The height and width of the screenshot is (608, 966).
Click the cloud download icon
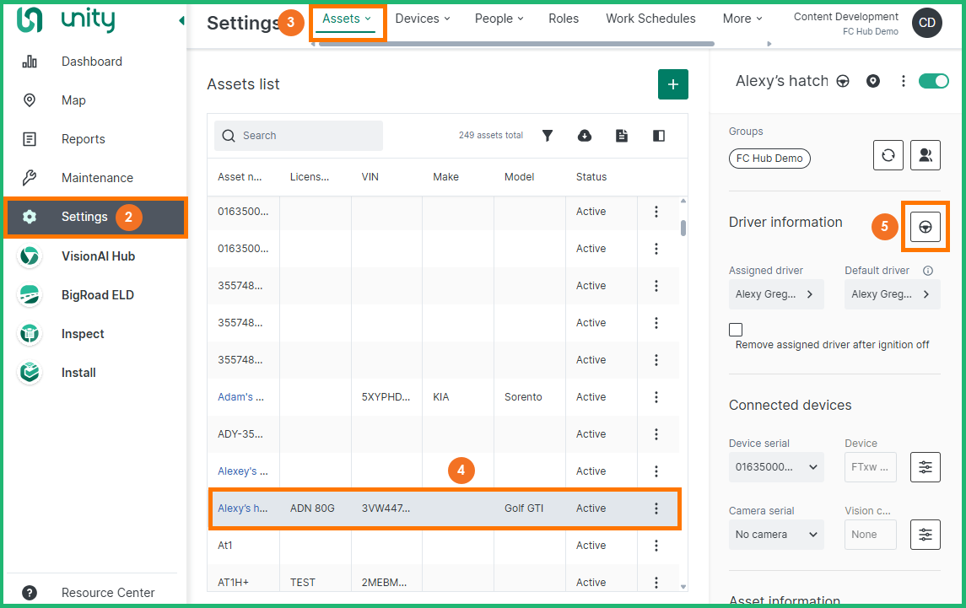(x=585, y=136)
